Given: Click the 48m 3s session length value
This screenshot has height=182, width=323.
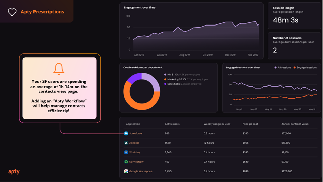Looking at the screenshot, I should tap(285, 20).
